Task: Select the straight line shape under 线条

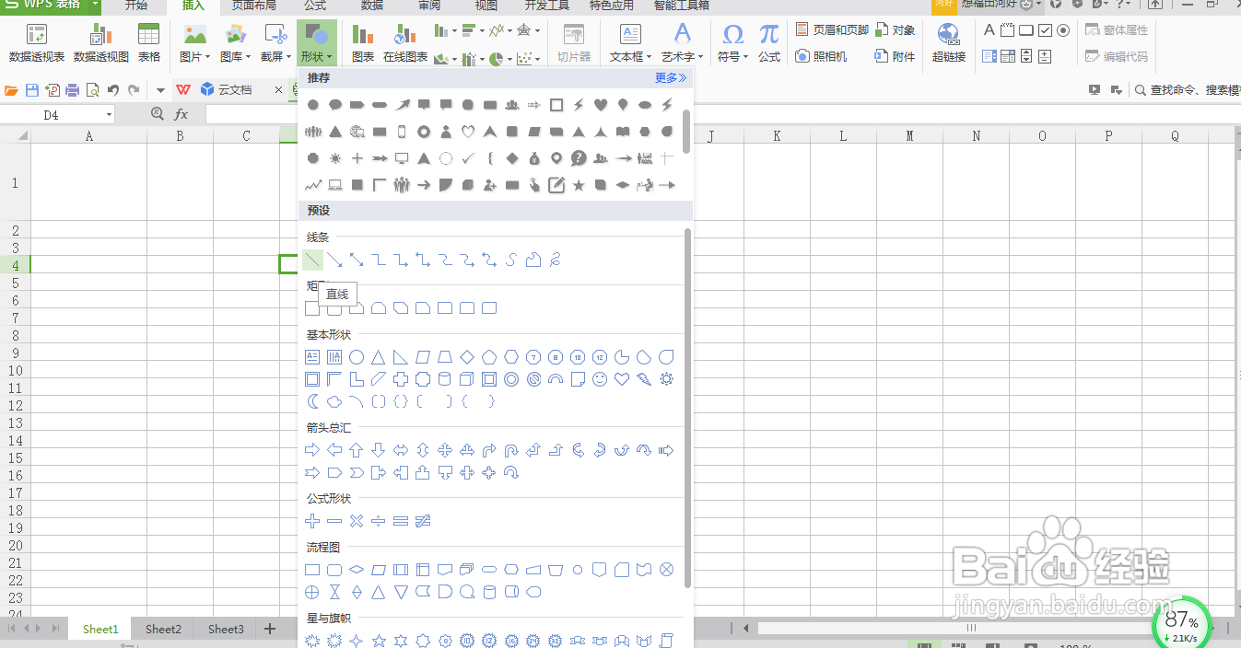Action: pos(312,260)
